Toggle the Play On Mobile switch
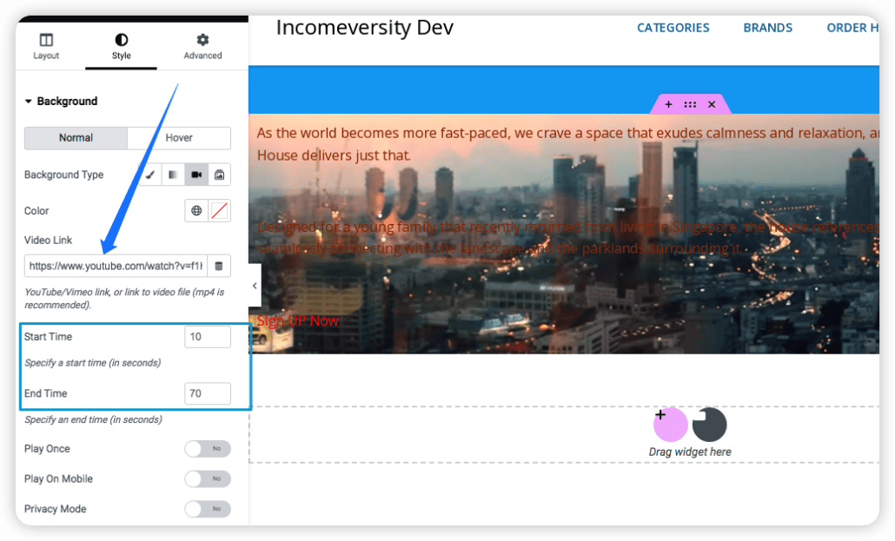The height and width of the screenshot is (541, 895). click(x=207, y=478)
